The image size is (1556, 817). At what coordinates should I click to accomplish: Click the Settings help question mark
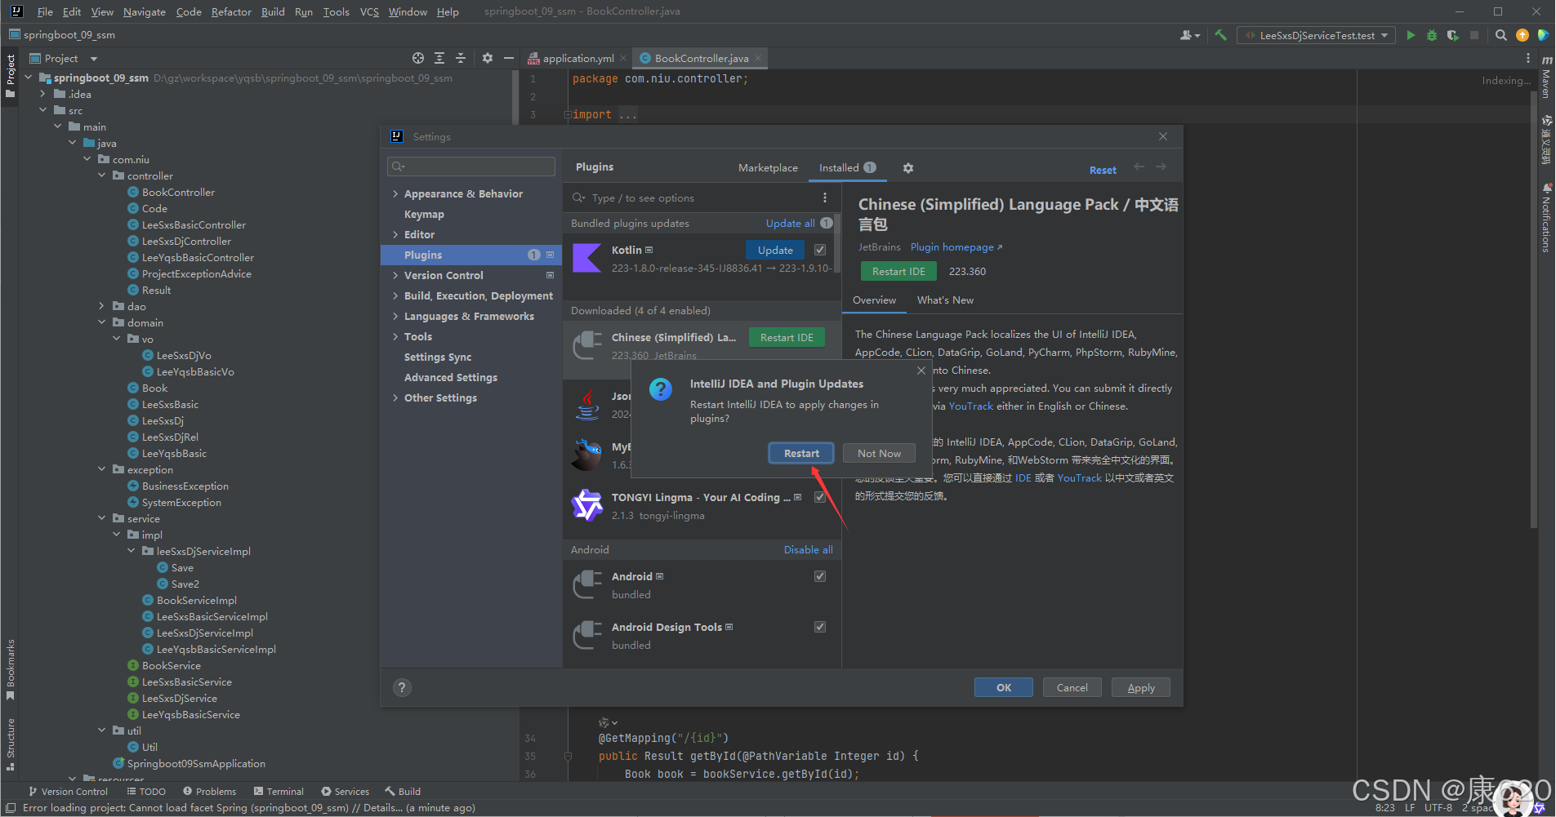point(402,687)
